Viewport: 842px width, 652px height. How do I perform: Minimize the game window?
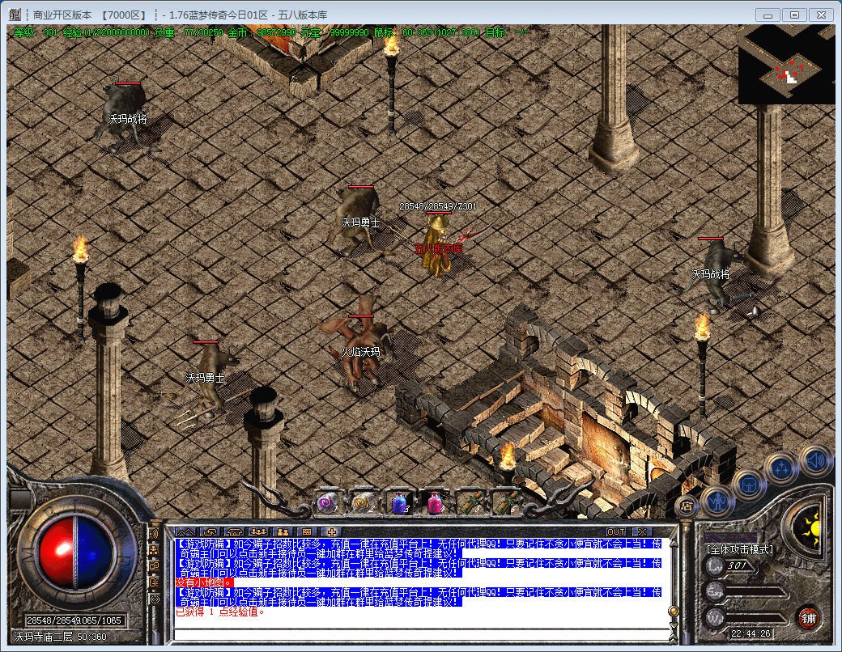(768, 15)
